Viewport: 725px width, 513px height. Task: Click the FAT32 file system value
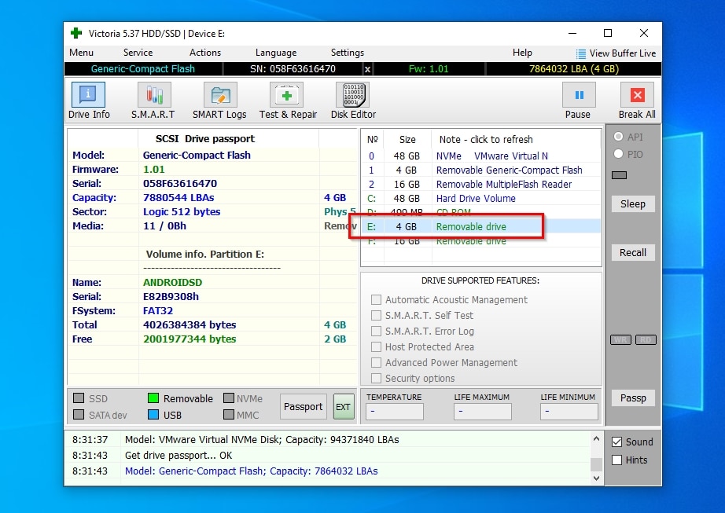pos(158,311)
